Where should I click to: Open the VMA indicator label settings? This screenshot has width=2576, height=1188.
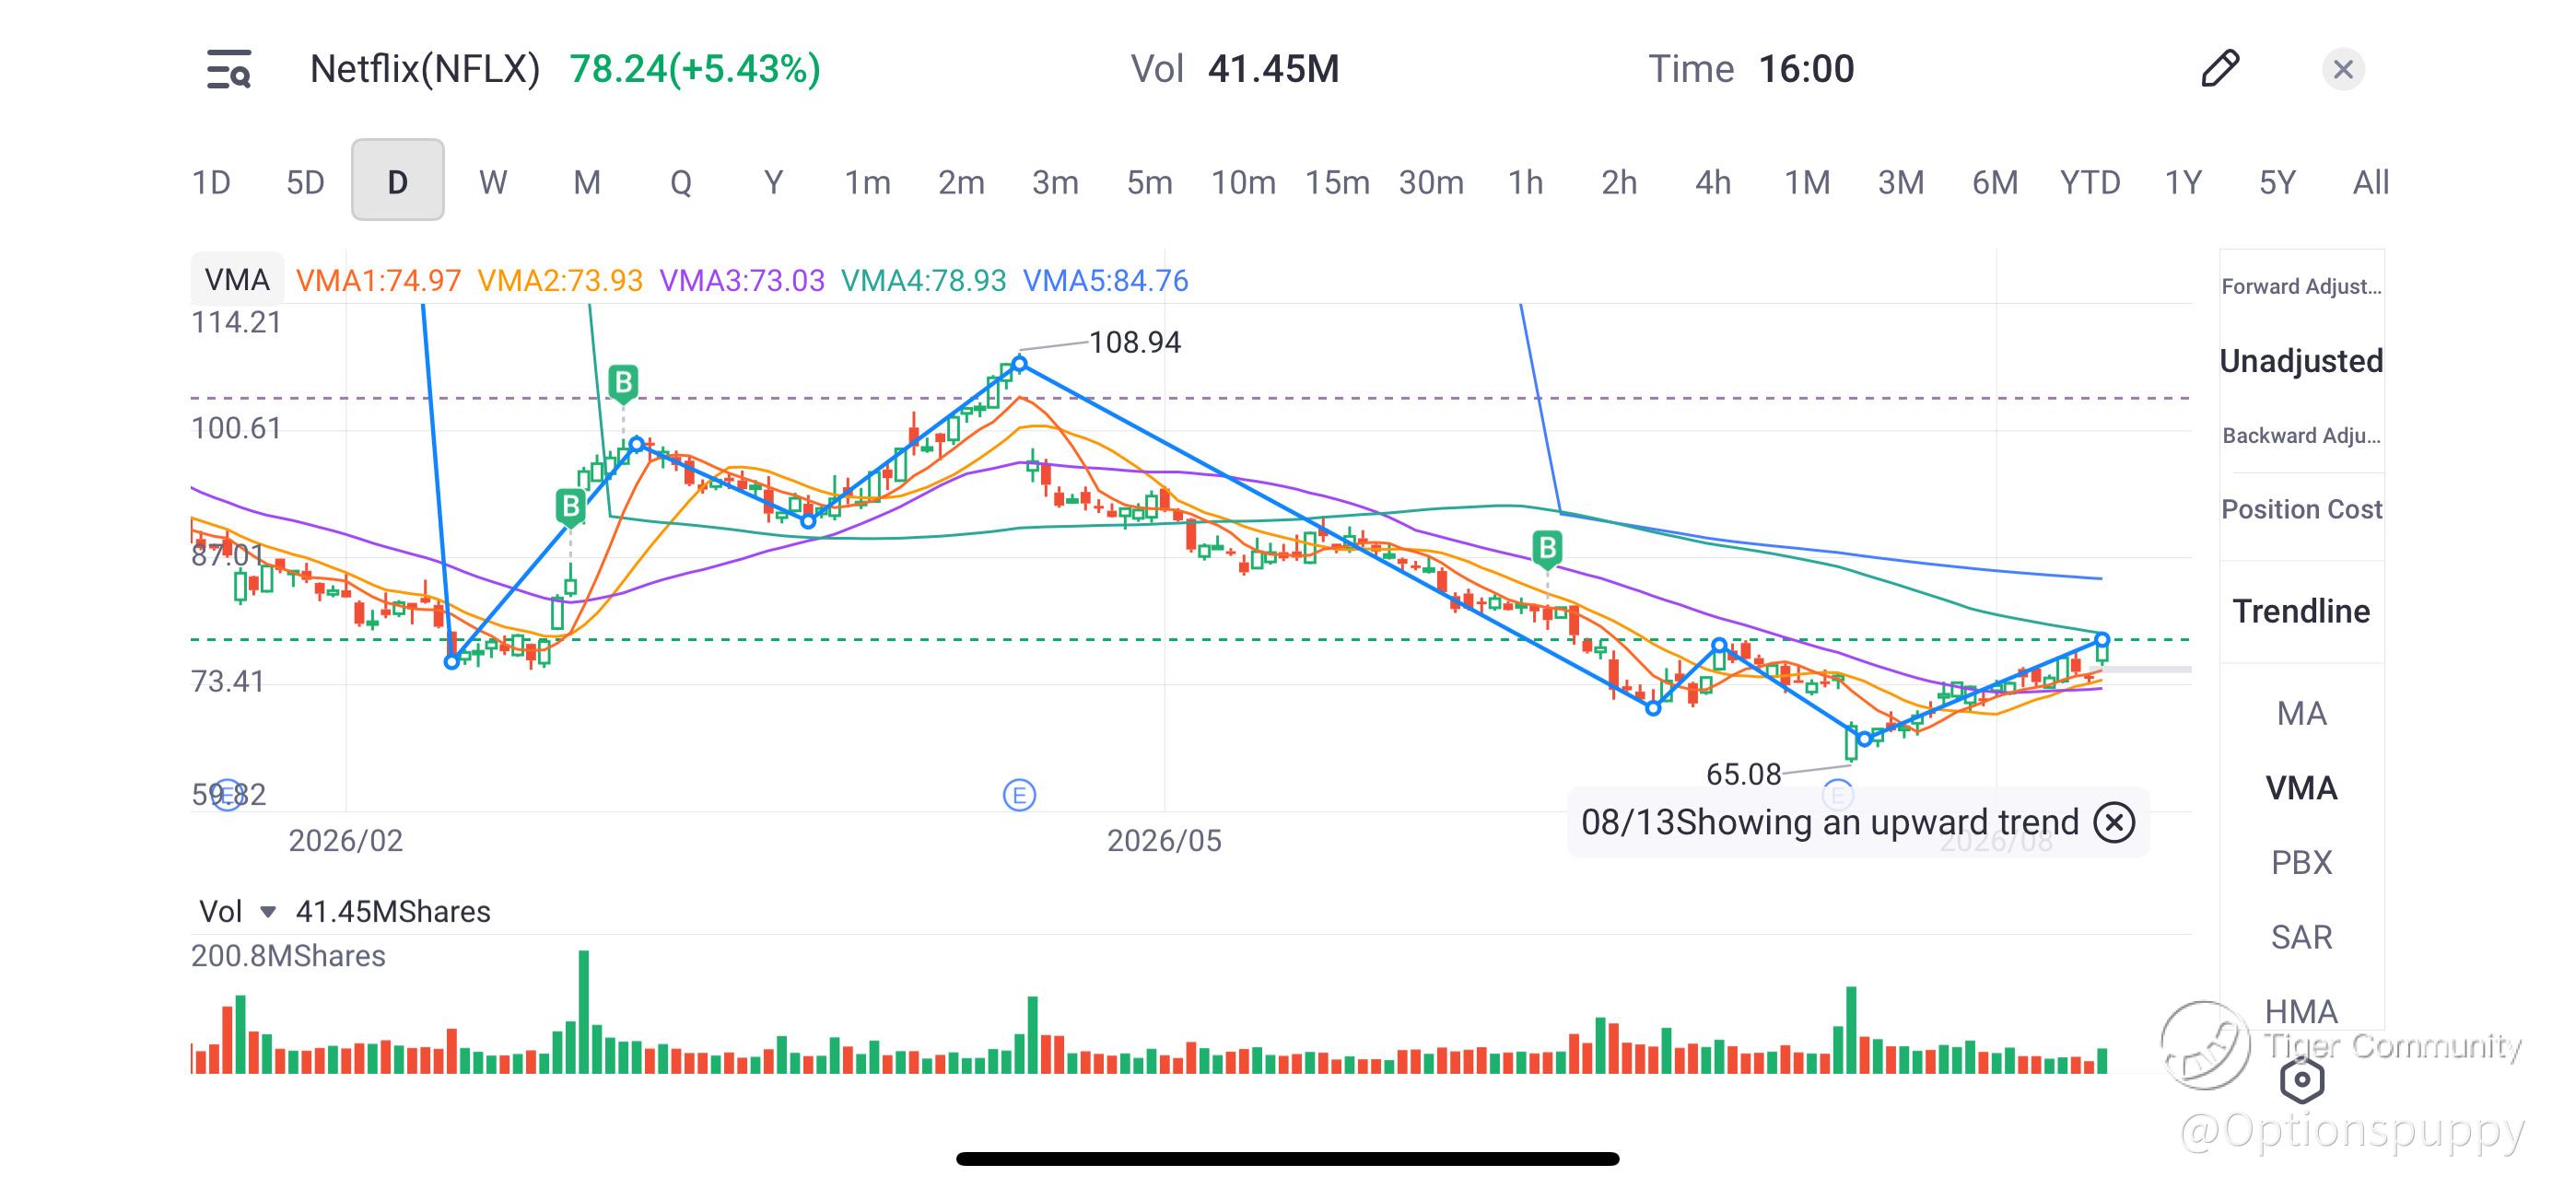pyautogui.click(x=237, y=280)
